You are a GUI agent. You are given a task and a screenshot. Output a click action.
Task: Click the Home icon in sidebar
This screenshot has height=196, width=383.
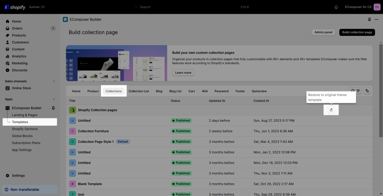click(x=7, y=21)
